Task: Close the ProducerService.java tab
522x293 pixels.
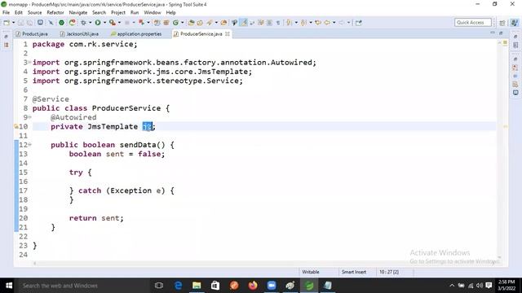Action: (228, 34)
